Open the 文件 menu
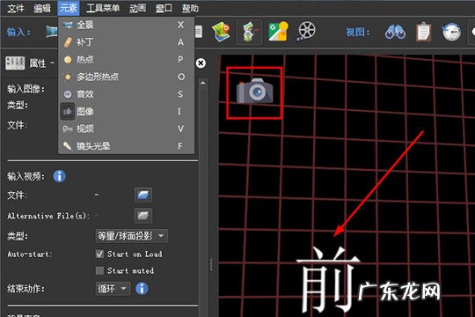475x317 pixels. pos(16,8)
